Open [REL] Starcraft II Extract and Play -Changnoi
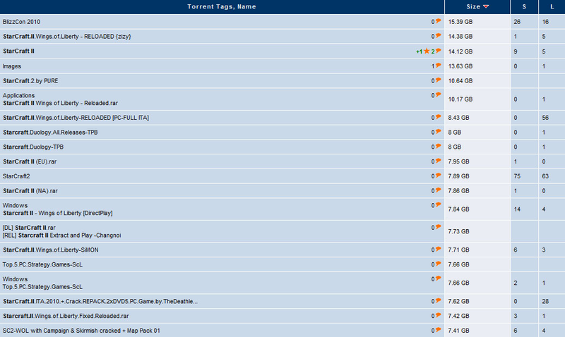Viewport: 565px width, 337px height. point(61,235)
